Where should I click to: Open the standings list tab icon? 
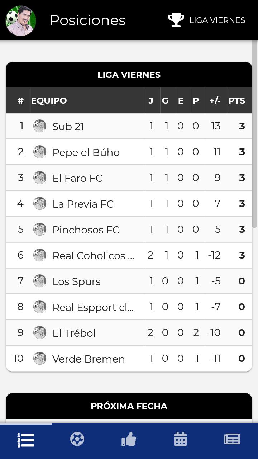click(26, 440)
